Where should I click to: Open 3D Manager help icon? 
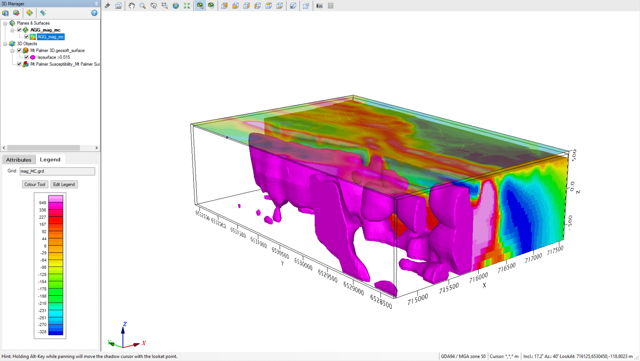(x=94, y=13)
